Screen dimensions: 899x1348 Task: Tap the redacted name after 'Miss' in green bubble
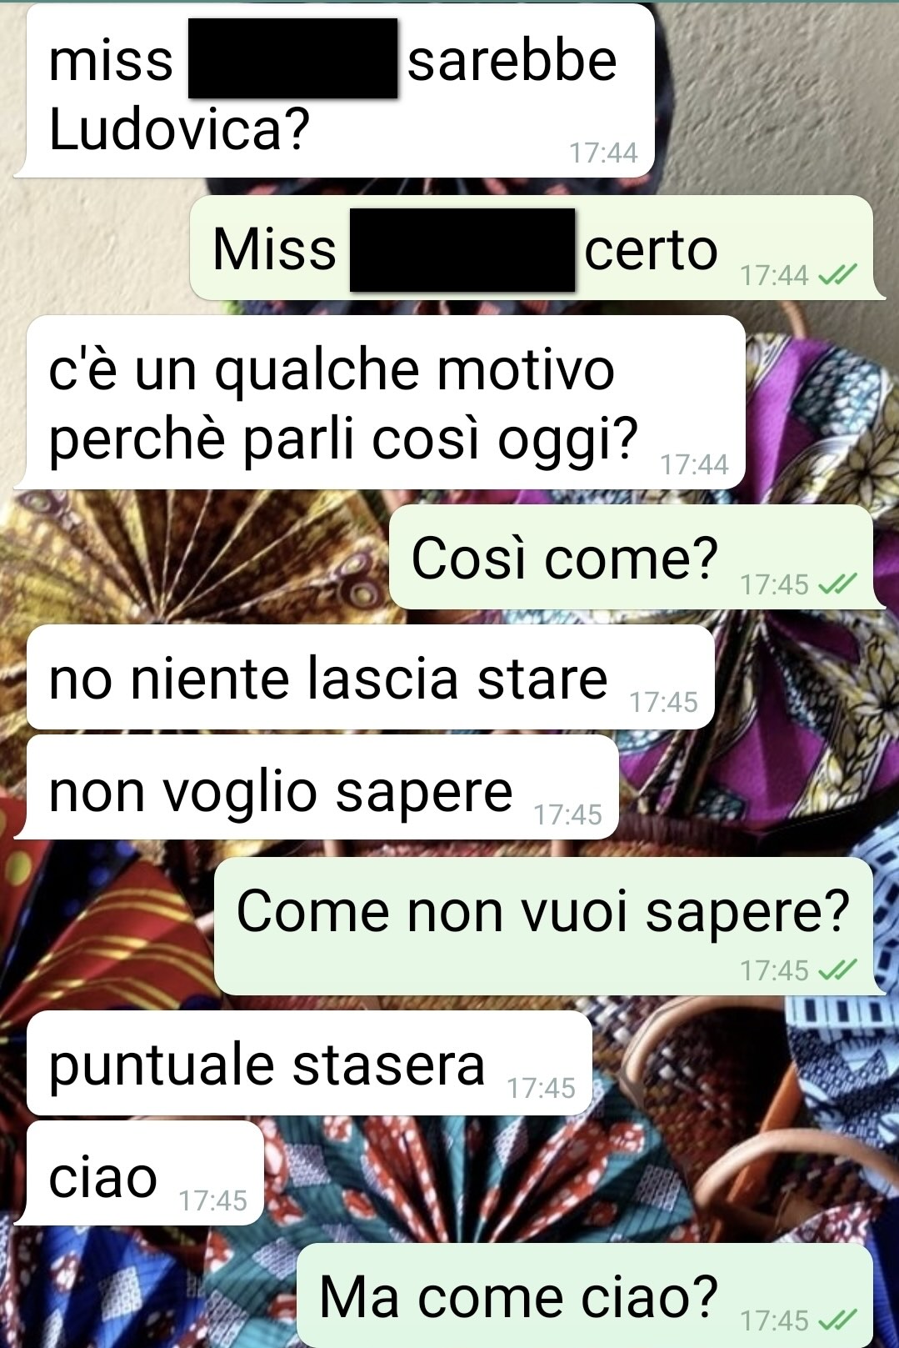(x=462, y=250)
